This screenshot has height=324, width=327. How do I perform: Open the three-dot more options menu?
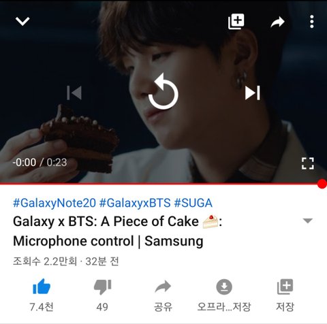point(312,22)
